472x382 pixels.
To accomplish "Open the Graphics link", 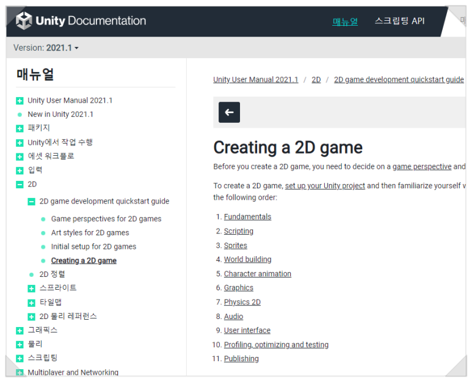I will click(x=239, y=288).
